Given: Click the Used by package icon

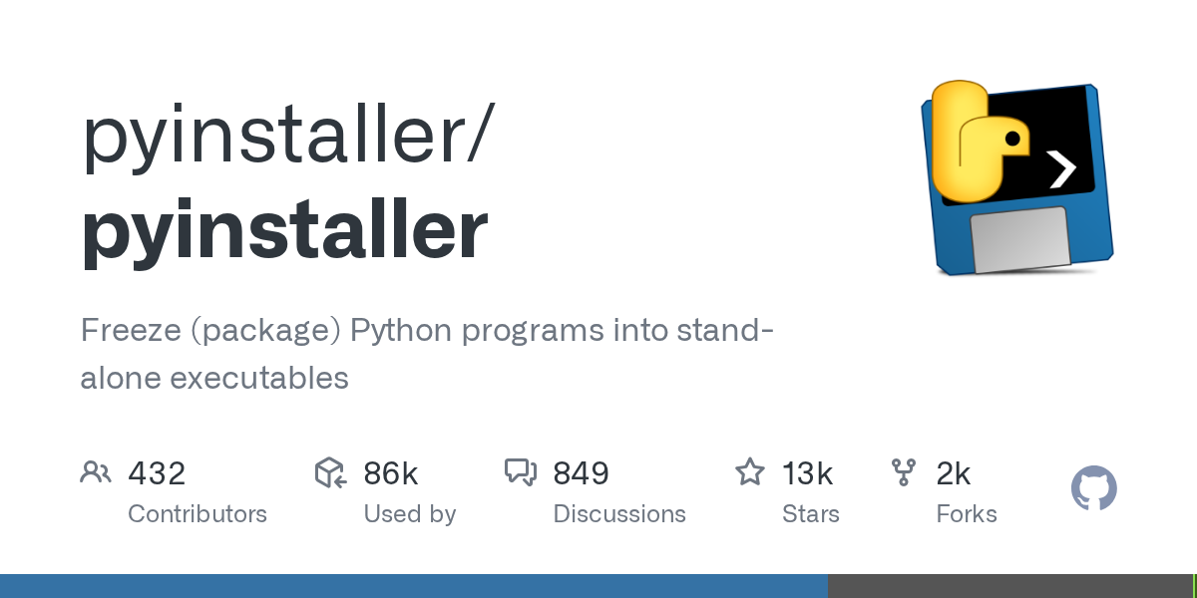Looking at the screenshot, I should [330, 472].
